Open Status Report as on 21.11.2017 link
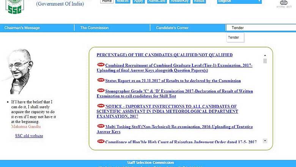 pos(173,81)
